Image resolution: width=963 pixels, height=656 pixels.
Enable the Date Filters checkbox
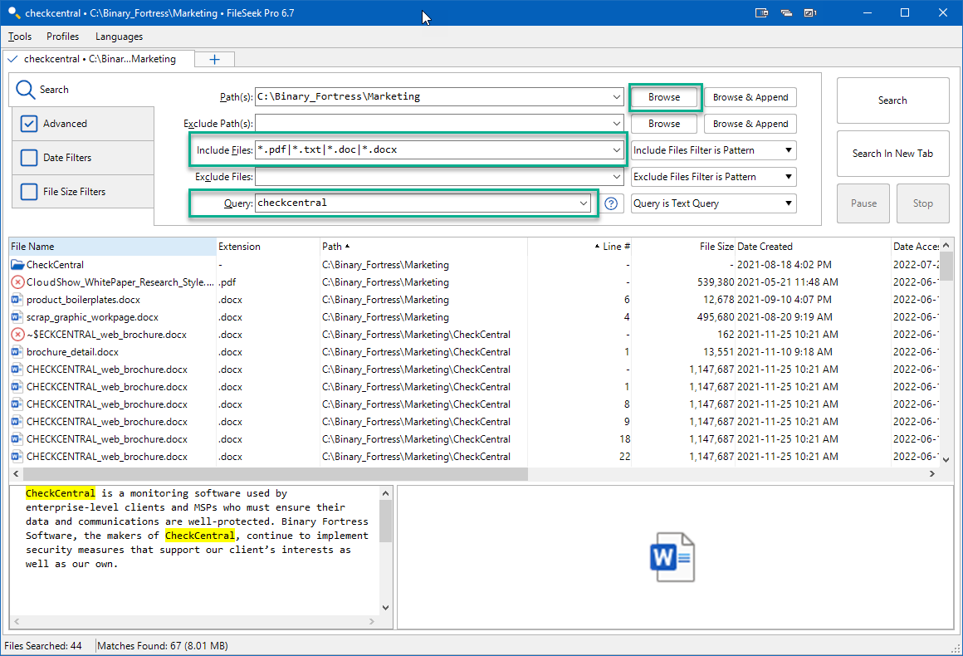tap(29, 158)
